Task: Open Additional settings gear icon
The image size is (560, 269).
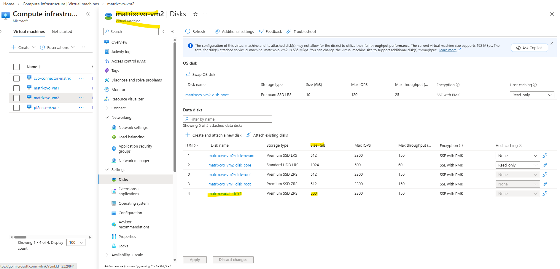Action: tap(217, 31)
